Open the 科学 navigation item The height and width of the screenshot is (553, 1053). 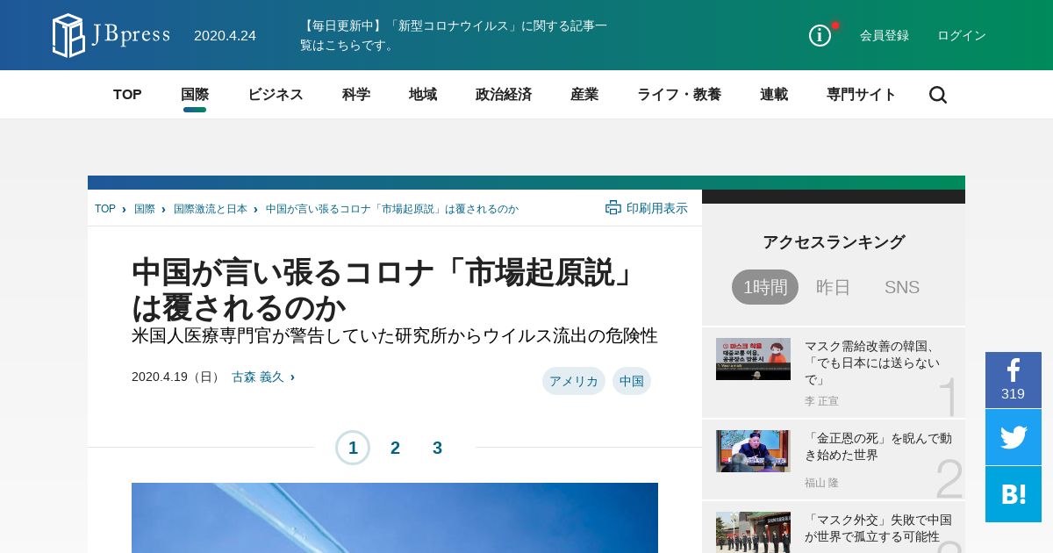(x=356, y=95)
